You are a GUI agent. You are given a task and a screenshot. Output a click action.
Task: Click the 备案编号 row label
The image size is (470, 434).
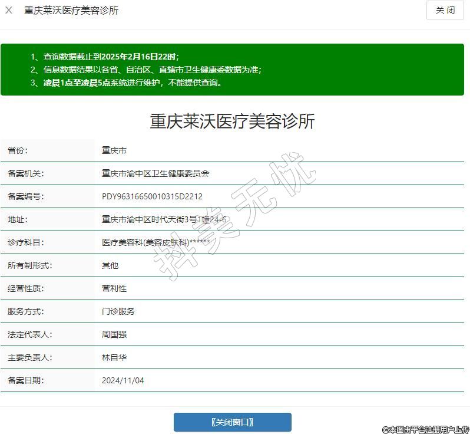[x=26, y=197]
